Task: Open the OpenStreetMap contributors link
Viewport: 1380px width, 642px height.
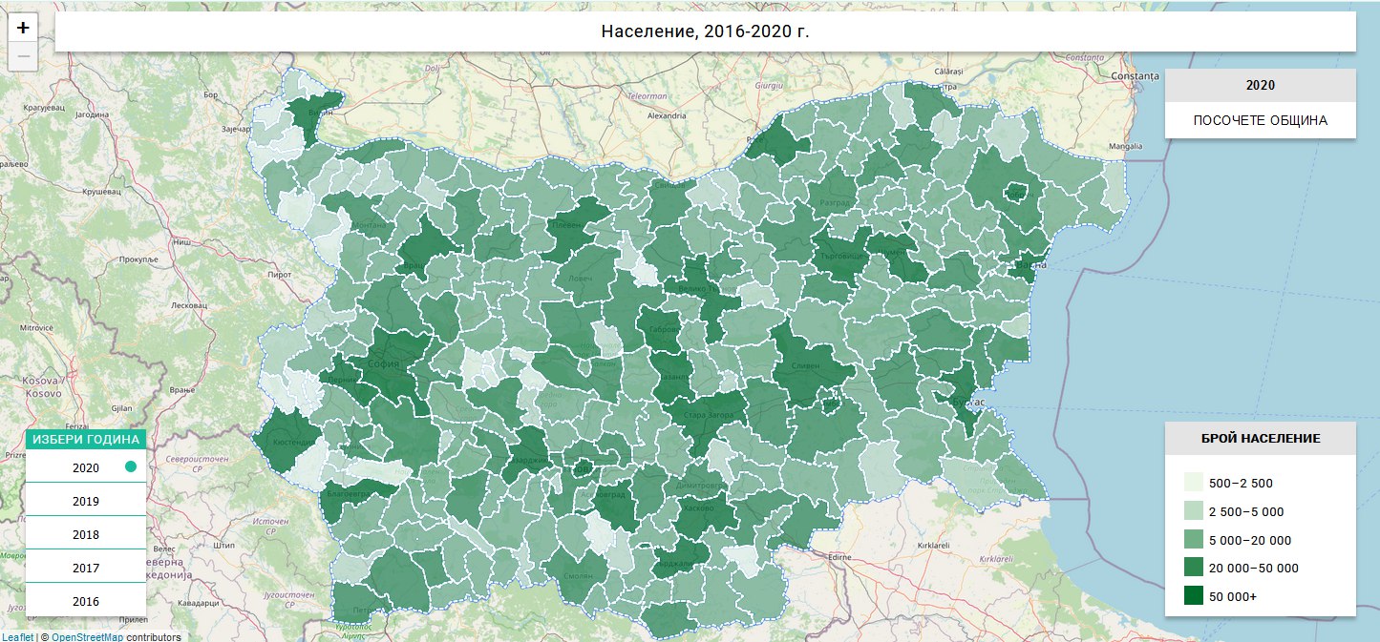Action: (87, 636)
